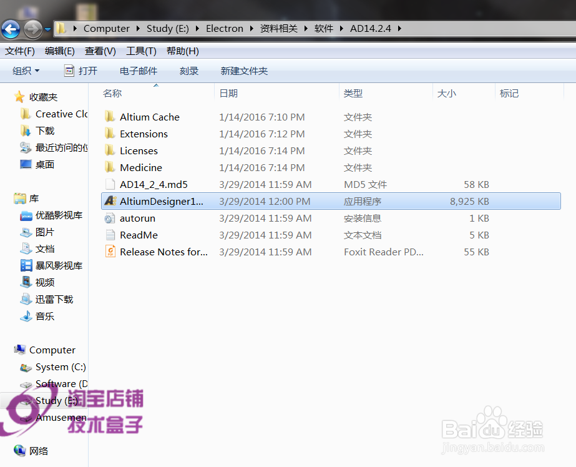Open 暴风影视库 library
Image resolution: width=576 pixels, height=467 pixels.
click(x=51, y=265)
